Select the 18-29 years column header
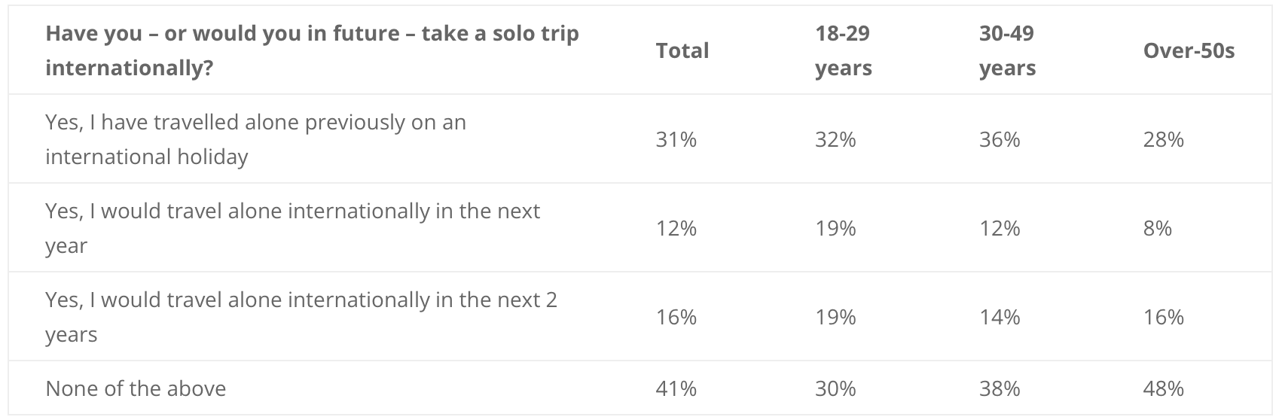Image resolution: width=1279 pixels, height=420 pixels. 844,50
